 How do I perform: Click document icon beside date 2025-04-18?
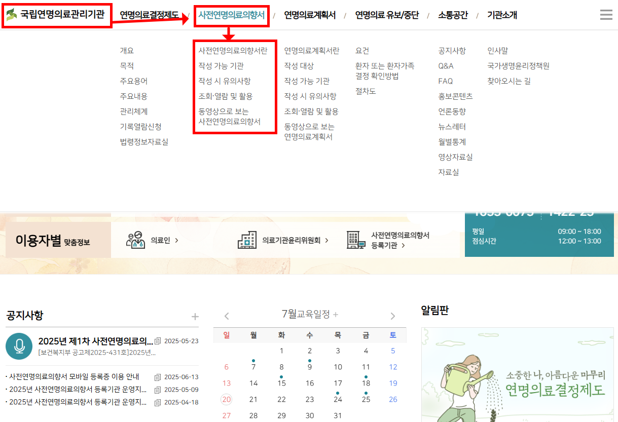(x=157, y=402)
